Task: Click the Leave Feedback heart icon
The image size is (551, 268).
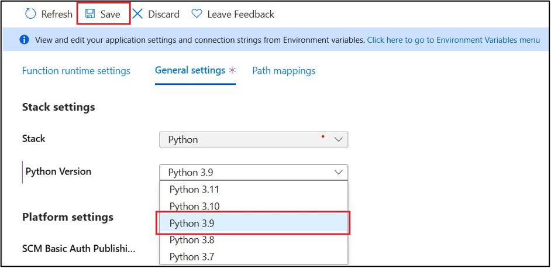Action: tap(197, 14)
